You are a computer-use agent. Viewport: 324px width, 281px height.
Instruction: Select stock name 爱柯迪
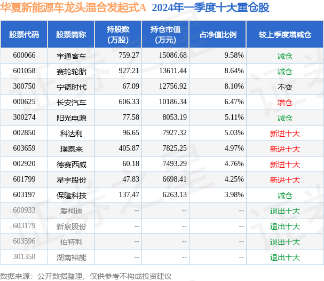[72, 211]
